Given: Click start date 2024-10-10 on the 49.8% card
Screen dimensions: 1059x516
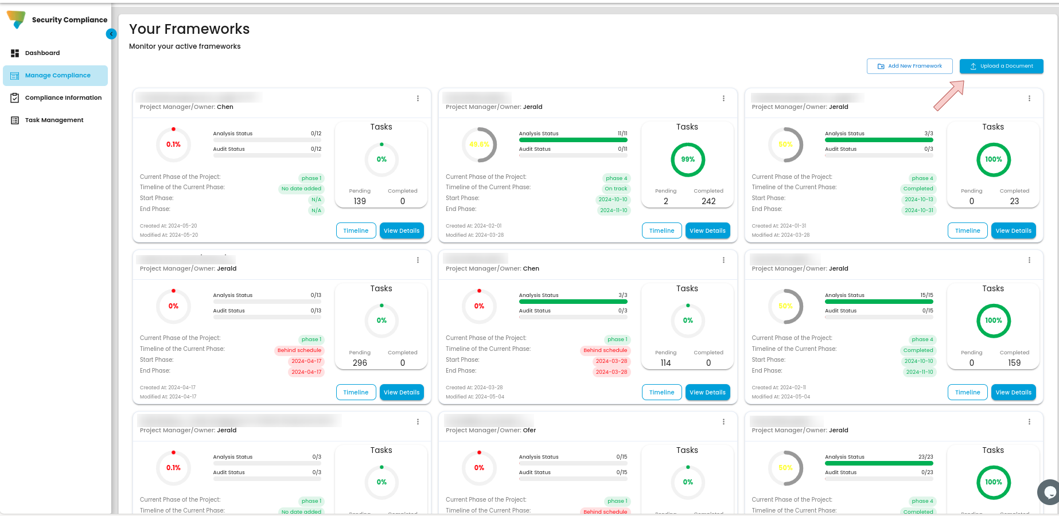Looking at the screenshot, I should click(613, 200).
